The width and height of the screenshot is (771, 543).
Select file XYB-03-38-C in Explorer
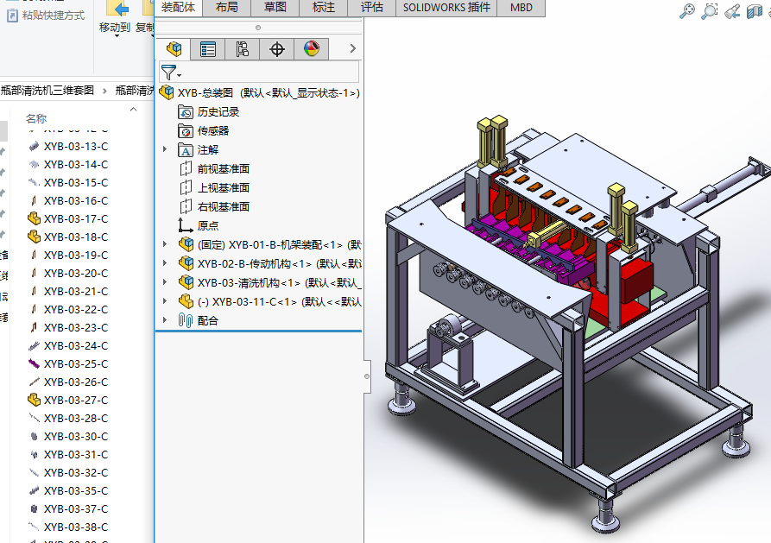(68, 527)
